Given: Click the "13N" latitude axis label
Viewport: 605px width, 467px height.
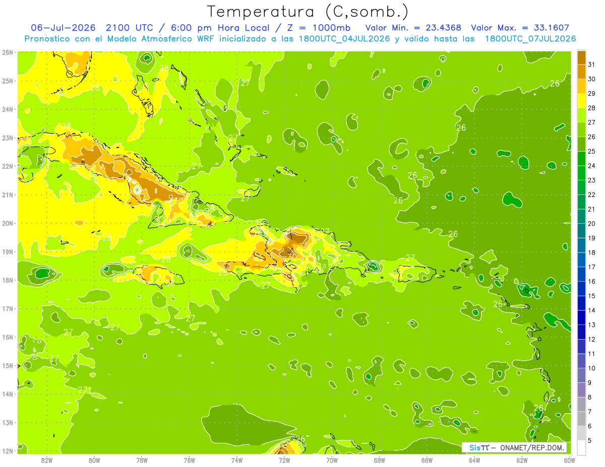Looking at the screenshot, I should [x=7, y=422].
